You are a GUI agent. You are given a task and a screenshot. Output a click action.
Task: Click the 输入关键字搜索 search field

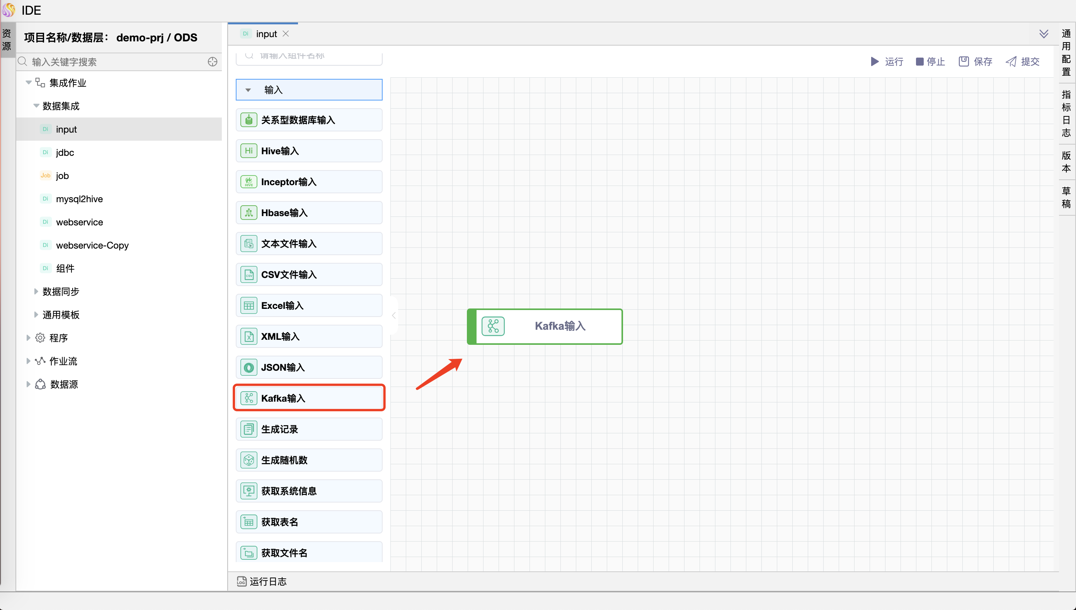(113, 62)
